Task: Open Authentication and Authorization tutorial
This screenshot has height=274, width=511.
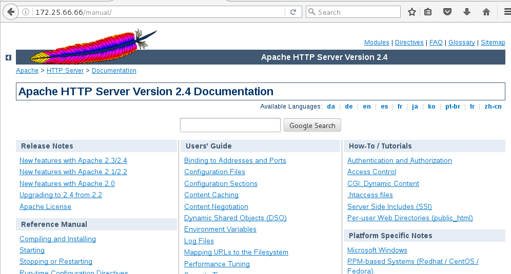Action: tap(399, 160)
